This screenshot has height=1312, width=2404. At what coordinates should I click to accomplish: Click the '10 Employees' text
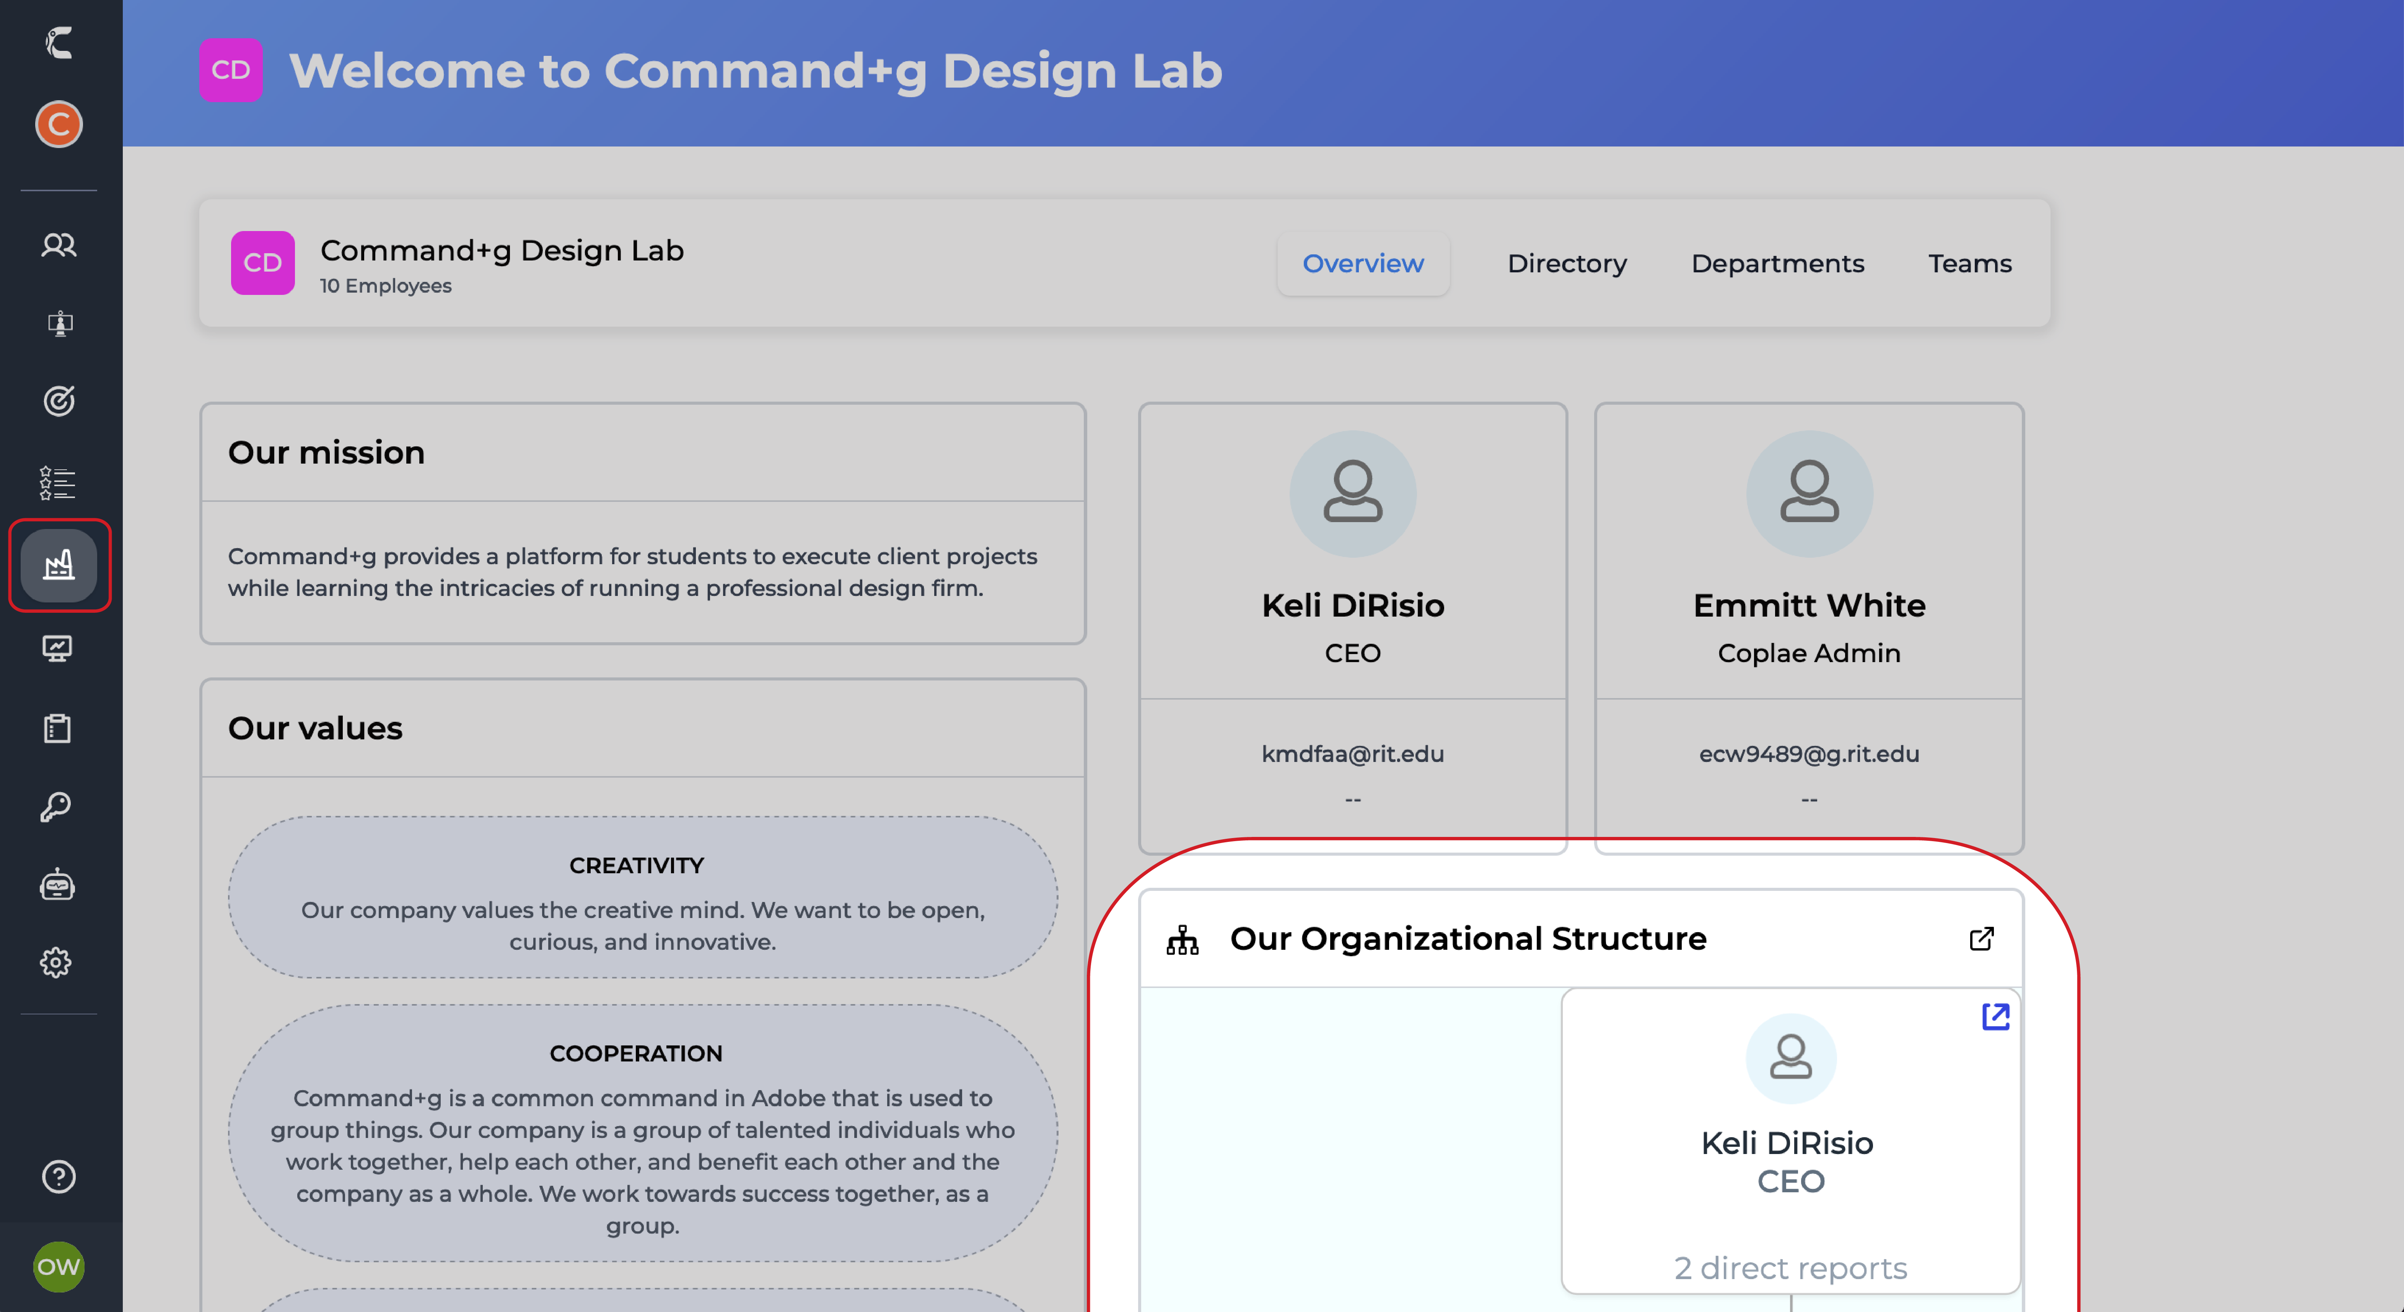point(385,286)
